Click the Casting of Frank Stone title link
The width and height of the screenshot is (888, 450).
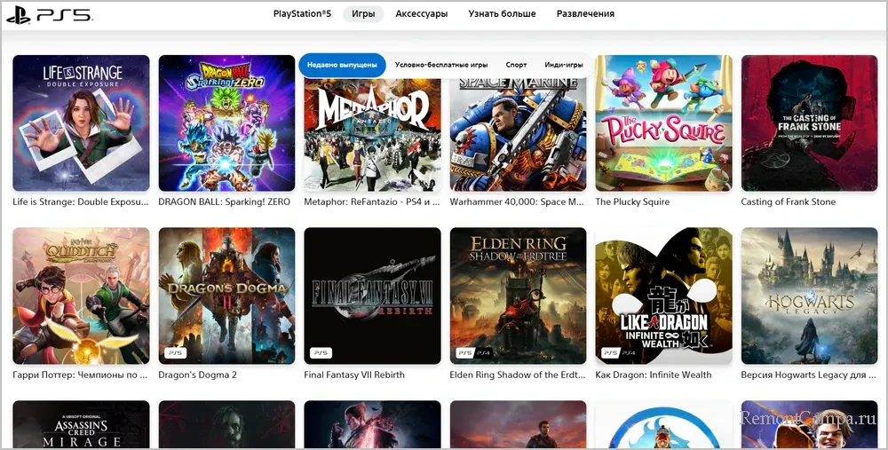(x=788, y=202)
